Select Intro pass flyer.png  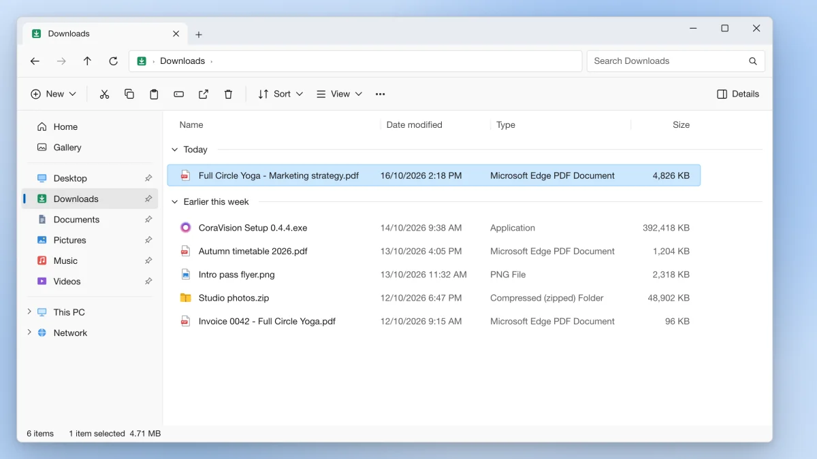434,275
